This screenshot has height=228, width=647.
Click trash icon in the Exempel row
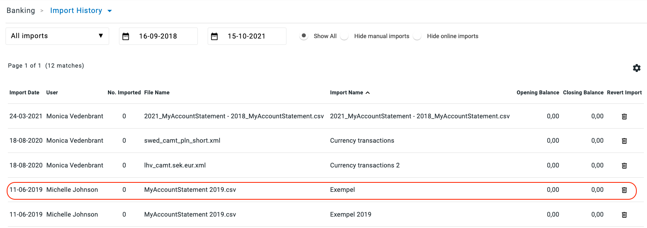click(x=624, y=190)
